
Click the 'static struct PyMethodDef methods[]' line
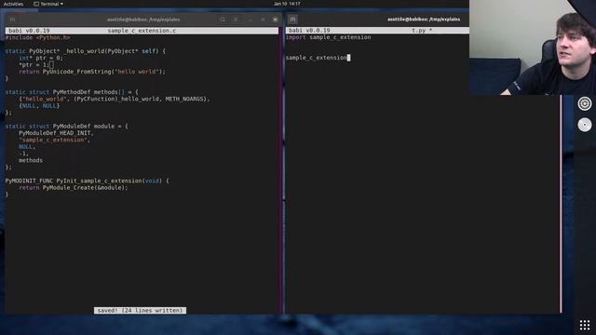[72, 92]
